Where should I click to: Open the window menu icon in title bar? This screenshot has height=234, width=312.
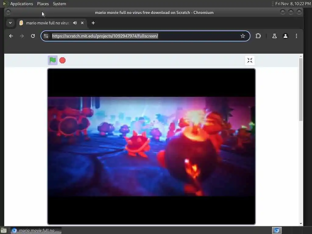pos(8,12)
